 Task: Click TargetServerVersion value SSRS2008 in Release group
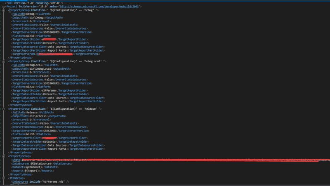(x=49, y=131)
